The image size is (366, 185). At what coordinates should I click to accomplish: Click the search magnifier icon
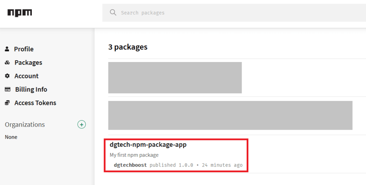pyautogui.click(x=113, y=12)
